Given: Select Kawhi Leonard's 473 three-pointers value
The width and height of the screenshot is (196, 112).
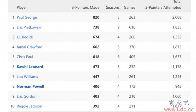Looking at the screenshot, I should pyautogui.click(x=96, y=67).
